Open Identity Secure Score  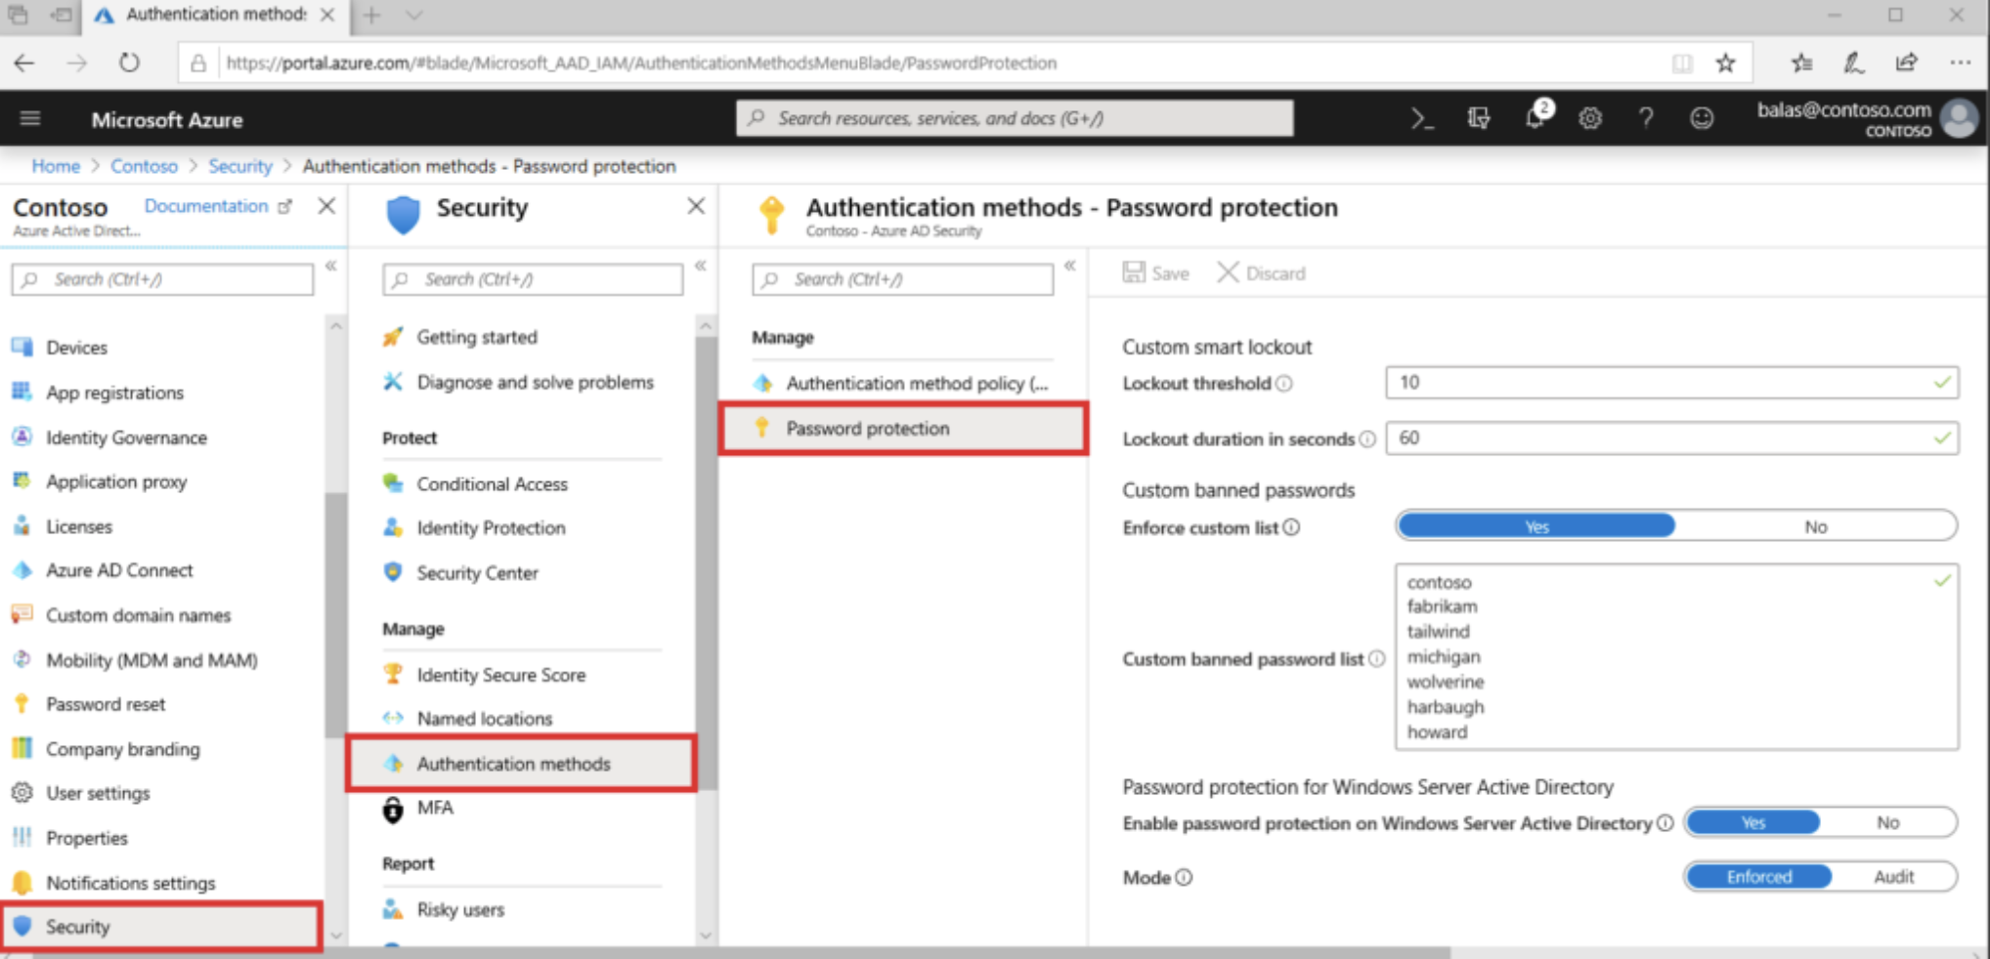500,674
